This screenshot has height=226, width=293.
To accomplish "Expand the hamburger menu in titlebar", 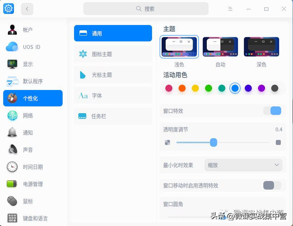I will (x=230, y=9).
